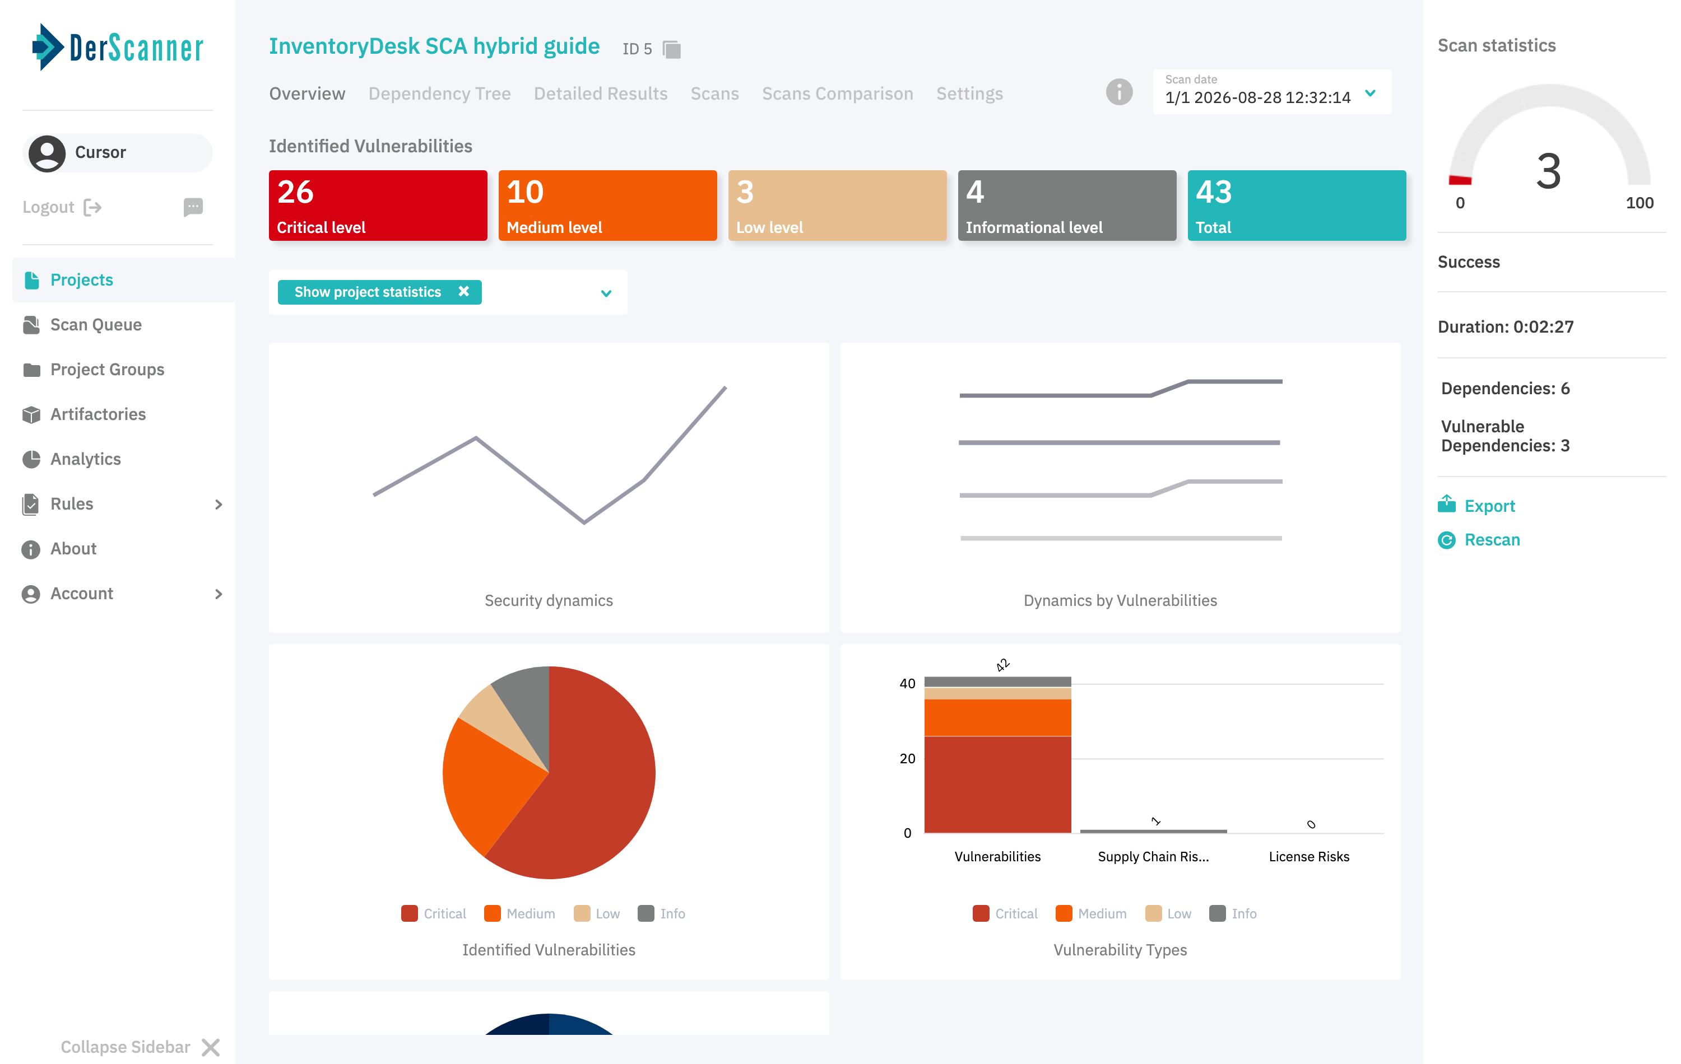Click the Informational level card showing 4
The height and width of the screenshot is (1064, 1681).
coord(1067,206)
